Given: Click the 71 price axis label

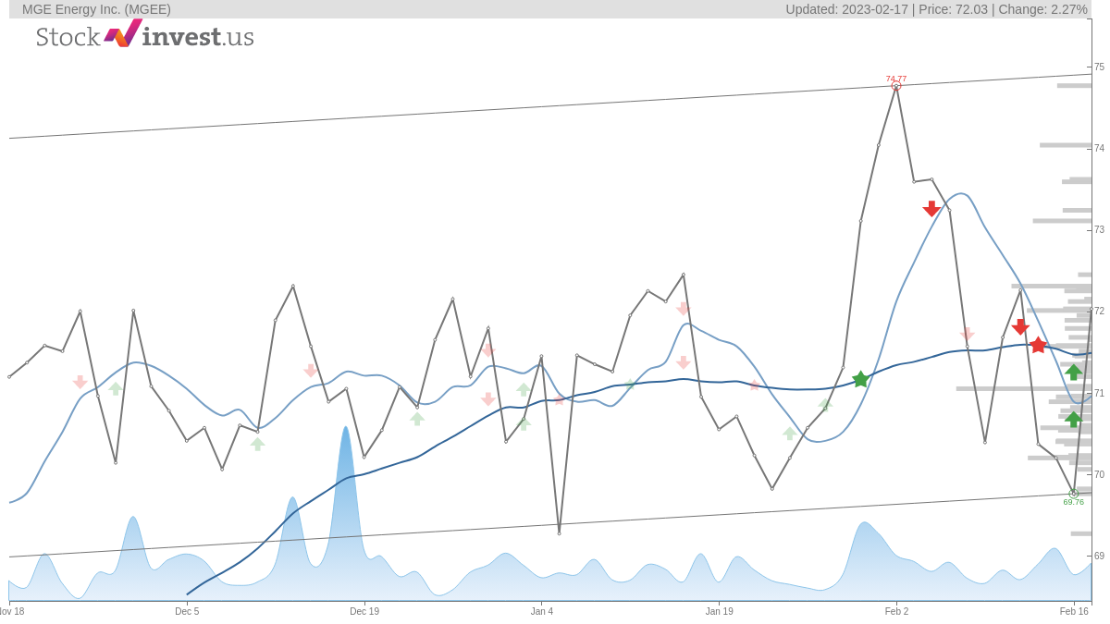Looking at the screenshot, I should coord(1099,393).
